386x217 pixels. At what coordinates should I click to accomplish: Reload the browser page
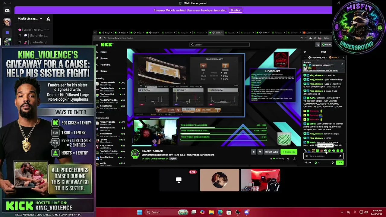pyautogui.click(x=100, y=38)
